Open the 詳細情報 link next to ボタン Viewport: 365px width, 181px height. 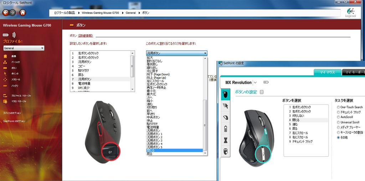pos(86,36)
